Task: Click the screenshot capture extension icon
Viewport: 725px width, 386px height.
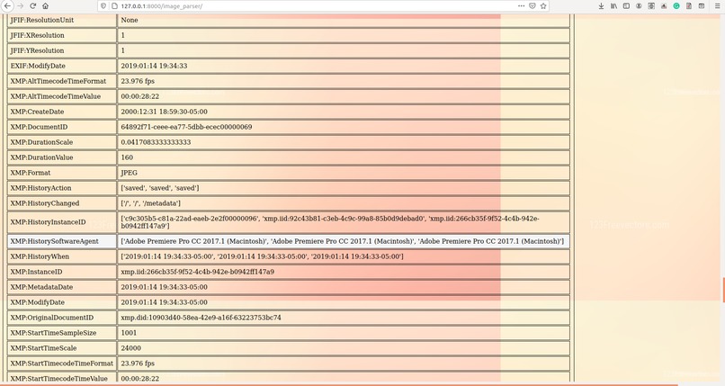Action: click(x=651, y=6)
